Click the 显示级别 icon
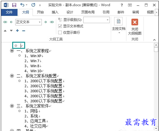 point(60,20)
